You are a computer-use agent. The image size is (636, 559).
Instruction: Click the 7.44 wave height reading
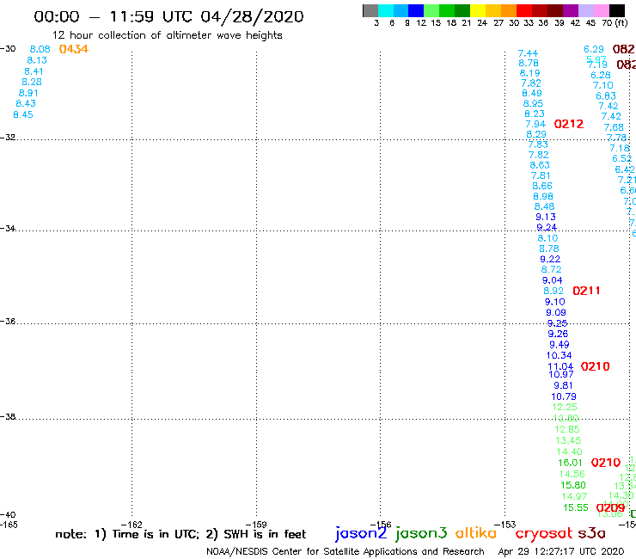[x=528, y=53]
